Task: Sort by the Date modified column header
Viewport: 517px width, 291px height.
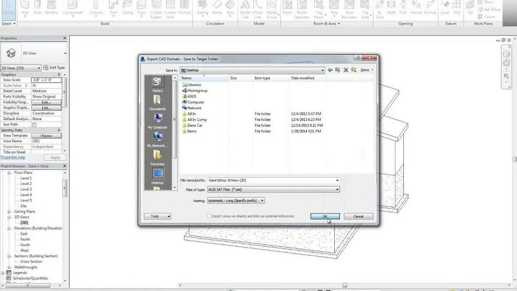Action: (x=308, y=78)
